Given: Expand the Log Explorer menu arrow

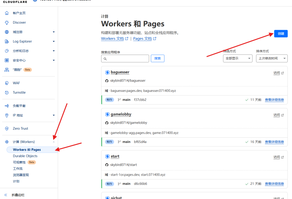Looking at the screenshot, I should point(54,42).
